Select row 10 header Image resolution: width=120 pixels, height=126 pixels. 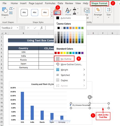coord(2,72)
